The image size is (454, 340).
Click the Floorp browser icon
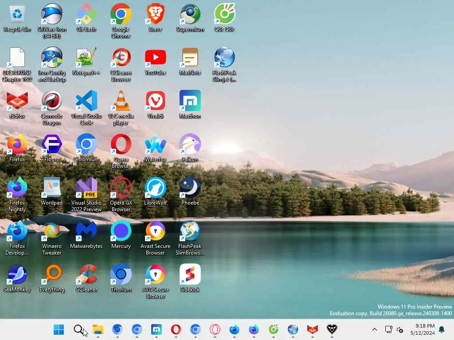pos(52,148)
